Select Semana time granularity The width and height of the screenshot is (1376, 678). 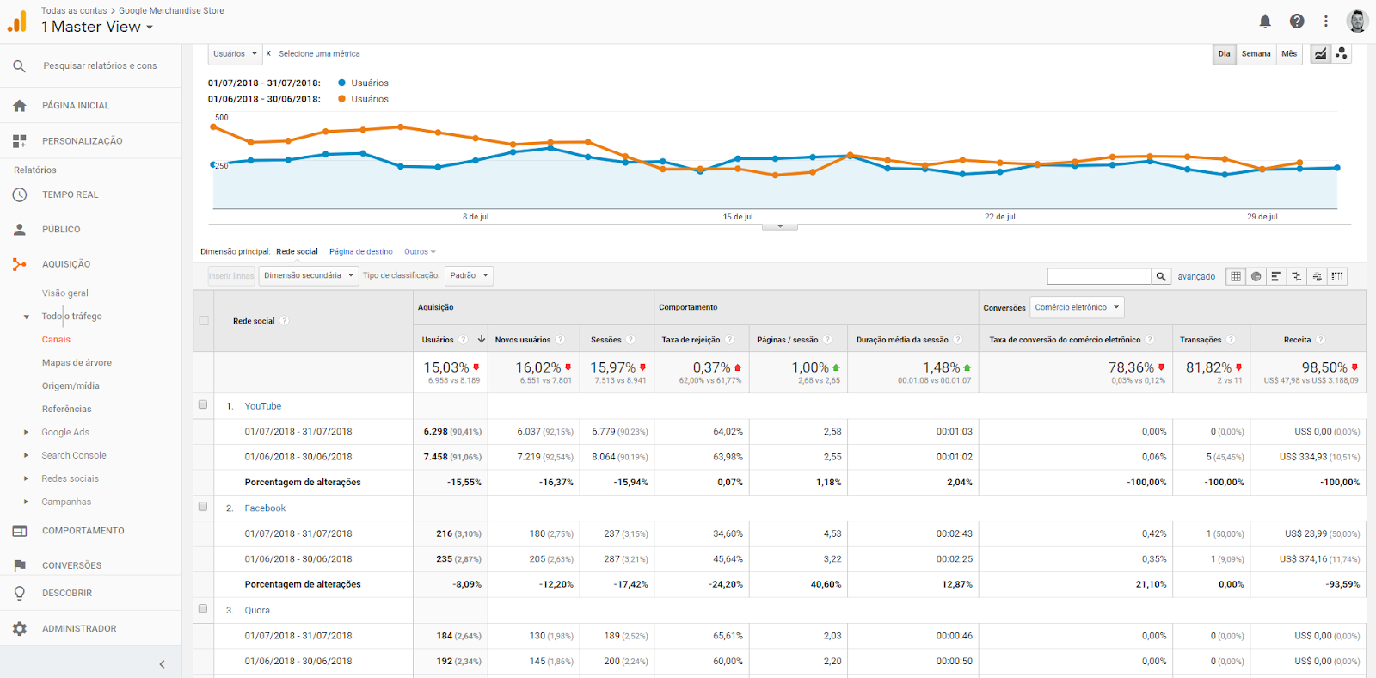click(1256, 54)
